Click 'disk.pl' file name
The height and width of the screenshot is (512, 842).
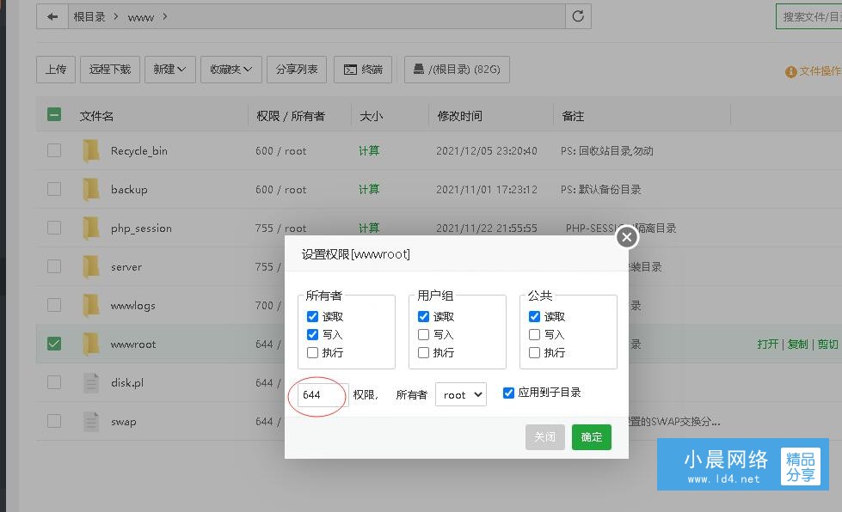tap(127, 383)
